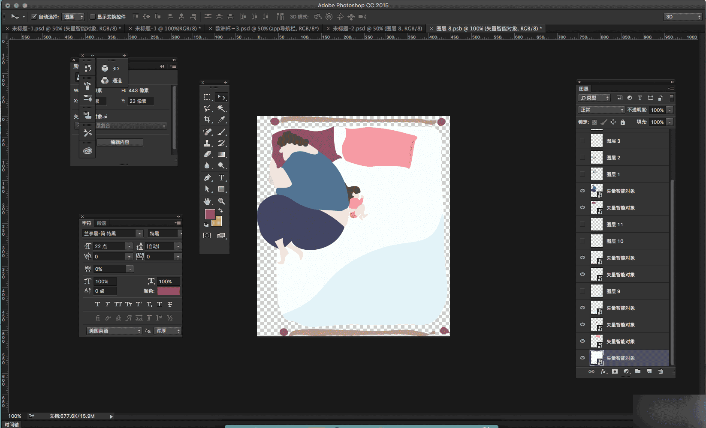Viewport: 706px width, 428px height.
Task: Select the Crop tool in toolbox
Action: (x=207, y=120)
